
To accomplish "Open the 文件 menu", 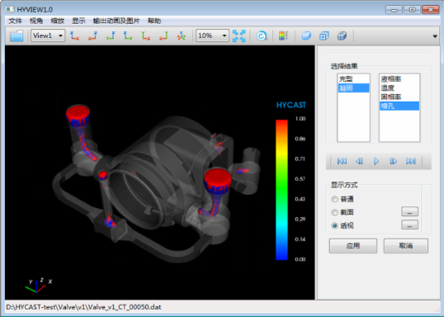I will click(x=15, y=21).
